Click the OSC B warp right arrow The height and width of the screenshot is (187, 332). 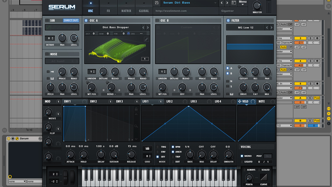[x=190, y=90]
